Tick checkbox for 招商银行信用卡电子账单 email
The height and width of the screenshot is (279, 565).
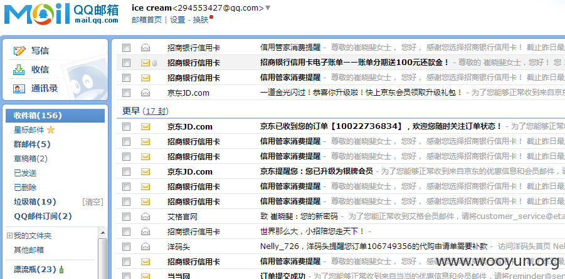pyautogui.click(x=126, y=63)
